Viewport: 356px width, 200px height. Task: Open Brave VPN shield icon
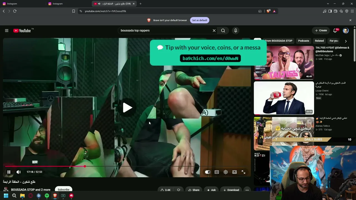[x=347, y=11]
